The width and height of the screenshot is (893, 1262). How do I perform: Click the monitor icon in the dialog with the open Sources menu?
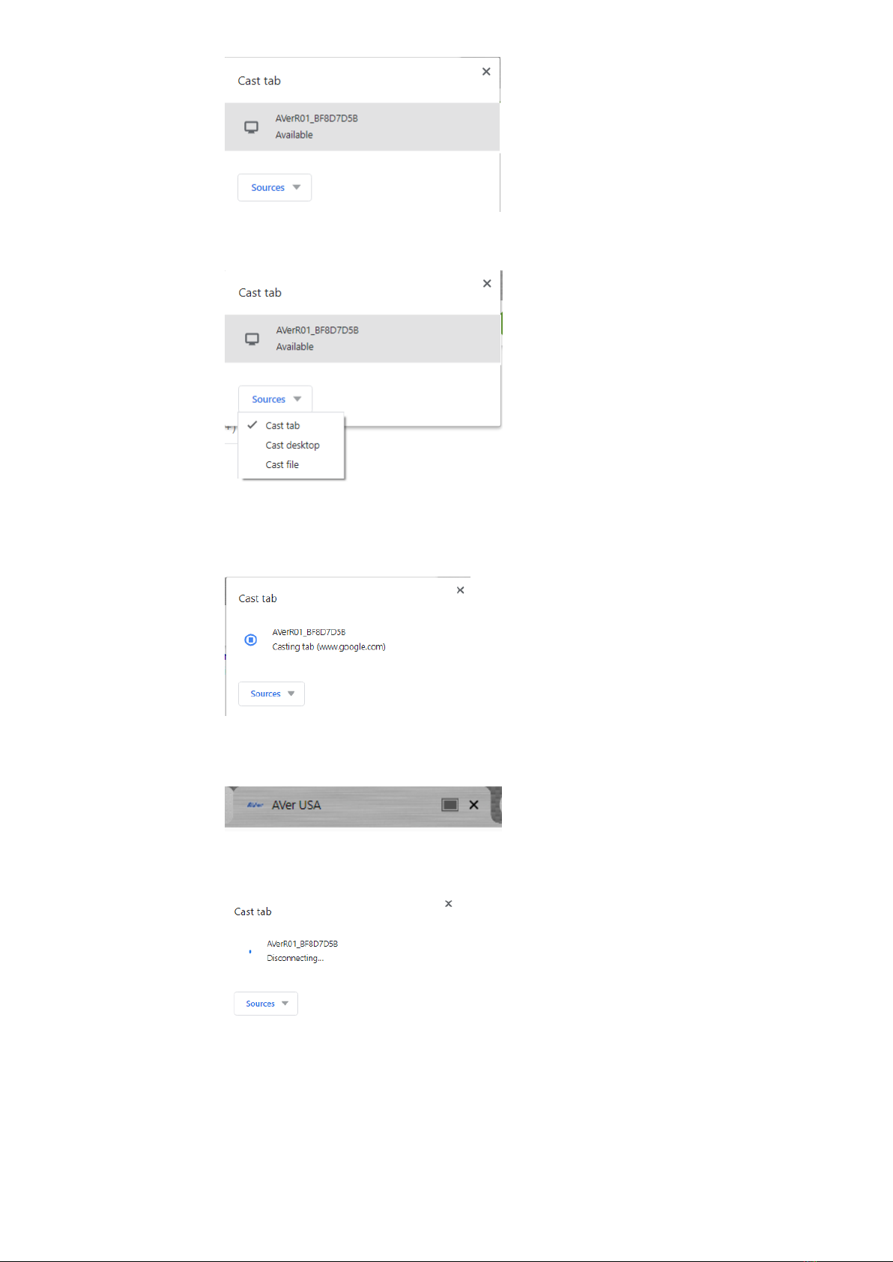coord(252,339)
